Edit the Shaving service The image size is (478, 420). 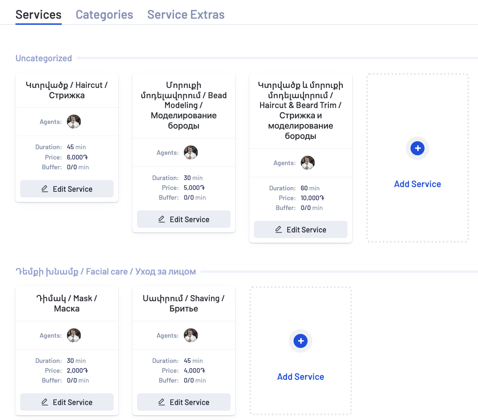pos(184,402)
